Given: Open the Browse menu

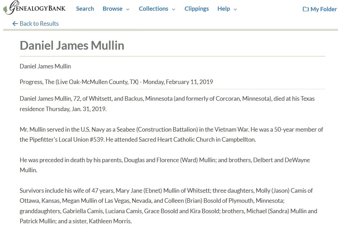Looking at the screenshot, I should pos(116,9).
